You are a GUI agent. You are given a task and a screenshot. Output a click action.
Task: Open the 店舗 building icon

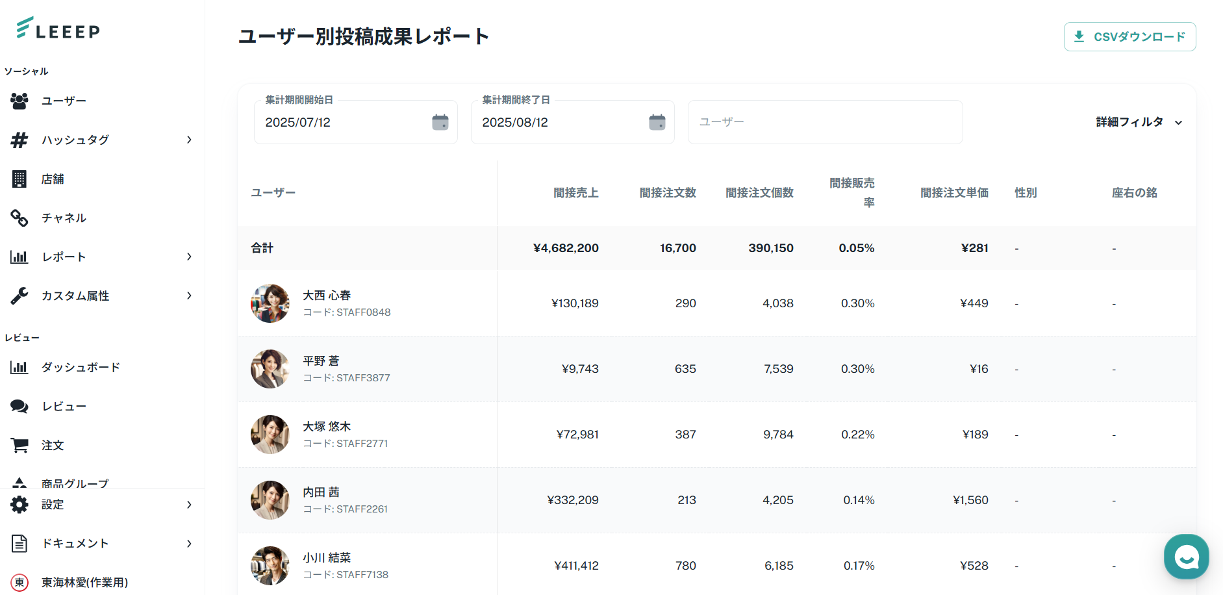tap(19, 179)
